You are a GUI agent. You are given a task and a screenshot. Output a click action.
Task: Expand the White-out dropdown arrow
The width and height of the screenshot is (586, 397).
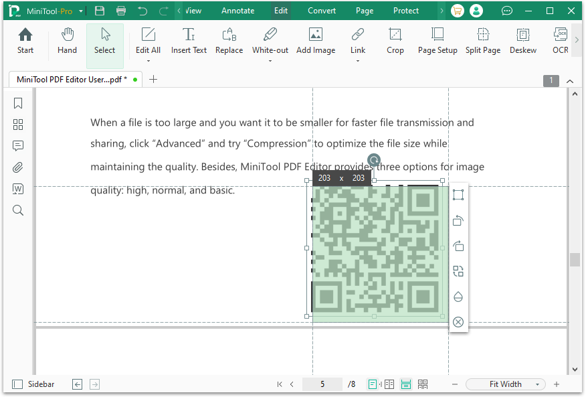point(270,61)
